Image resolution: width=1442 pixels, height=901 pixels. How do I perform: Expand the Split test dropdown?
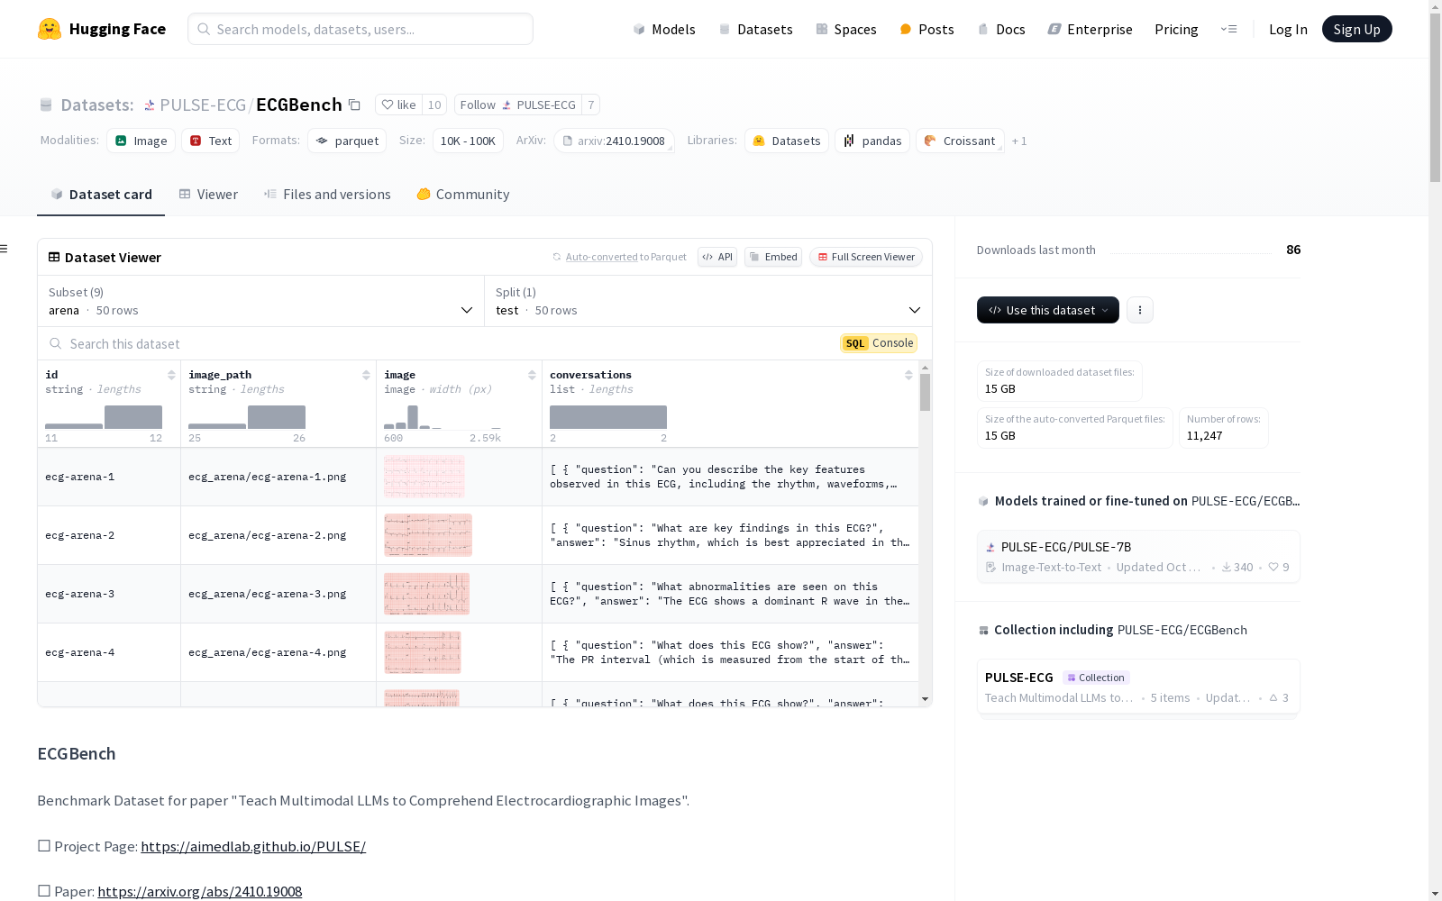(x=708, y=301)
